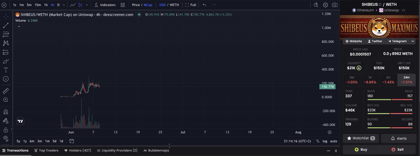420x156 pixels.
Task: Toggle log scale on the price axis
Action: click(x=324, y=141)
